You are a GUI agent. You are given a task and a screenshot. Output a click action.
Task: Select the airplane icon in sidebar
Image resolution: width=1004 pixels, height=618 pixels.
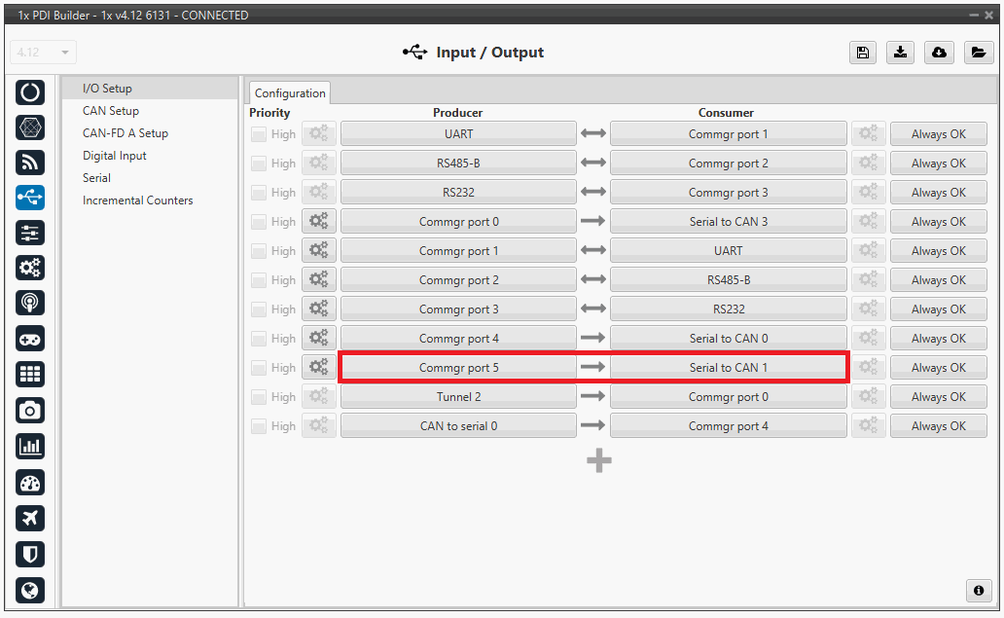point(30,519)
